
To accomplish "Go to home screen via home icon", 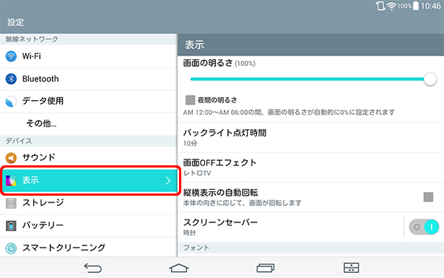I will click(x=179, y=268).
